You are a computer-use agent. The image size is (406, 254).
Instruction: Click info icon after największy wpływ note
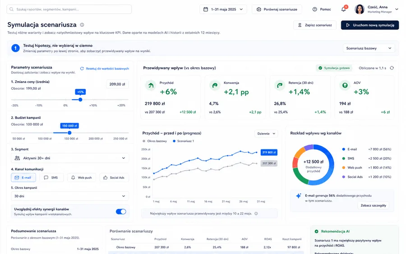256,213
